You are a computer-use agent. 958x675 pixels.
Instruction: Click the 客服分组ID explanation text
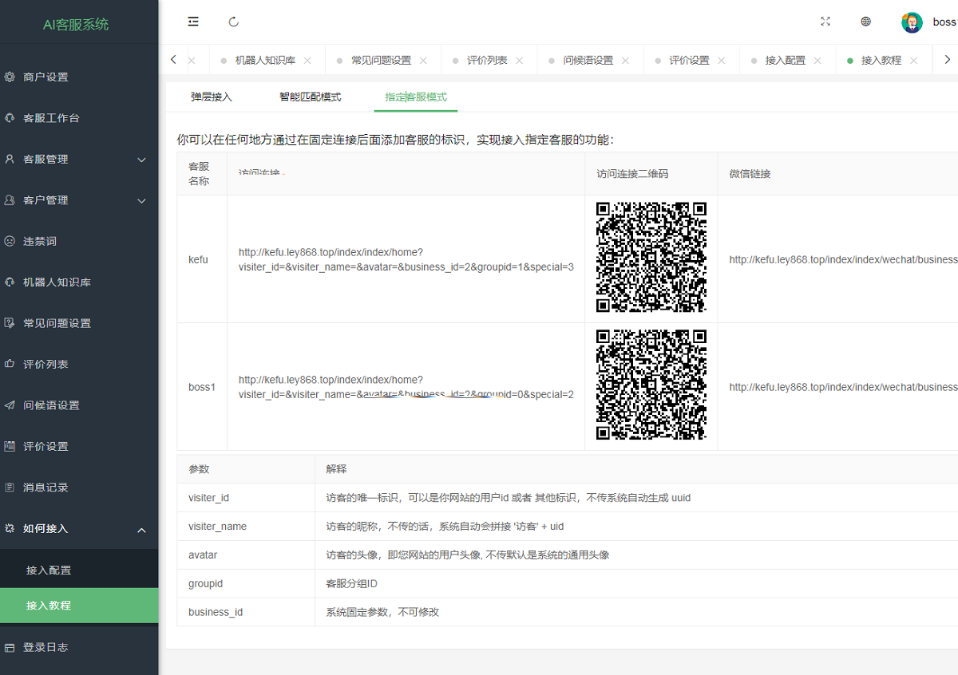click(x=351, y=583)
